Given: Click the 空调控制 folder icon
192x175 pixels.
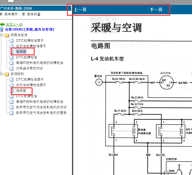Looking at the screenshot, I should click(7, 74).
